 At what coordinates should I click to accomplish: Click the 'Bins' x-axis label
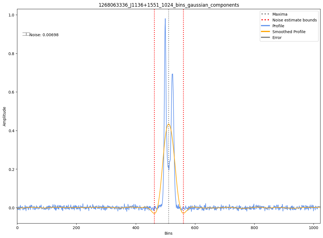point(168,233)
